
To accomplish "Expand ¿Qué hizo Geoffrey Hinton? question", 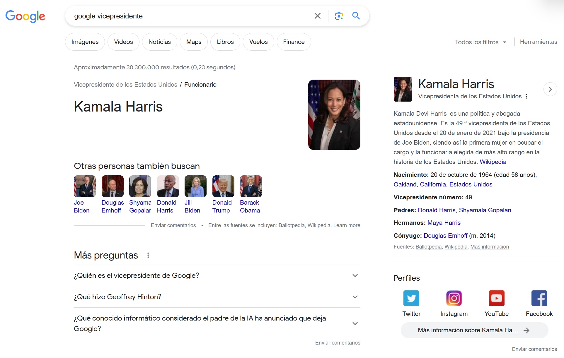I will point(217,297).
